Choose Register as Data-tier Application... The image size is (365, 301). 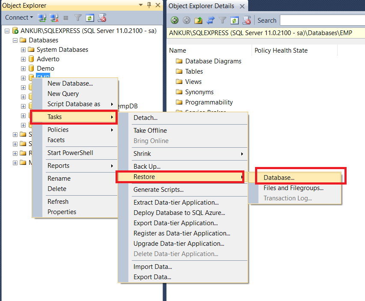183,233
